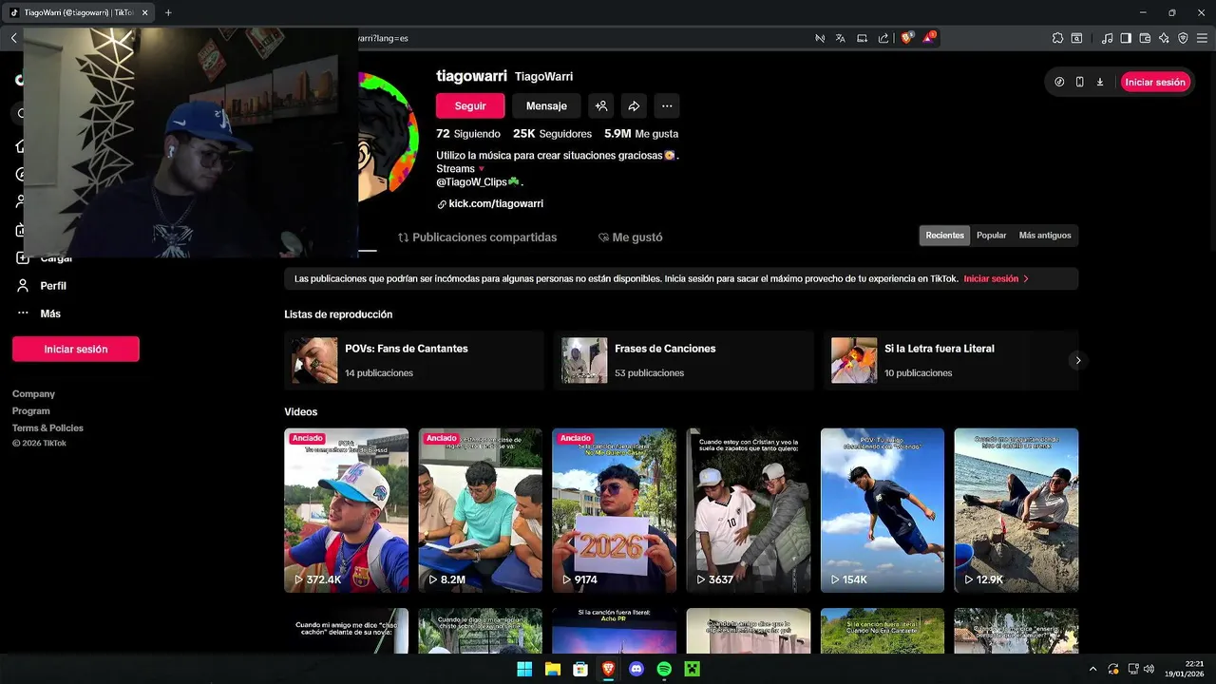
Task: Click the download app icon in header
Action: pos(1099,82)
